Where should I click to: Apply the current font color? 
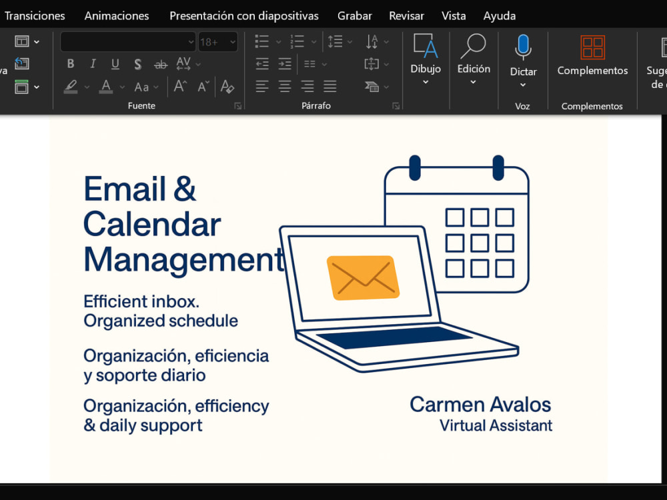coord(106,87)
